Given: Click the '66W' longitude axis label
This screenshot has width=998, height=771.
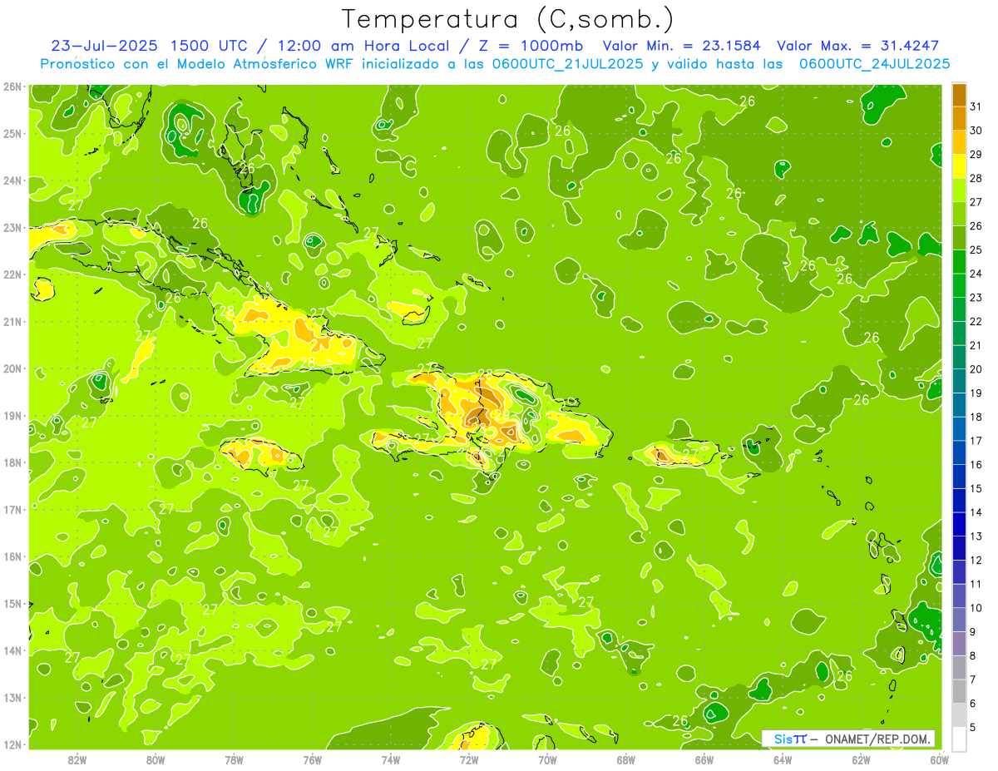Looking at the screenshot, I should (704, 759).
